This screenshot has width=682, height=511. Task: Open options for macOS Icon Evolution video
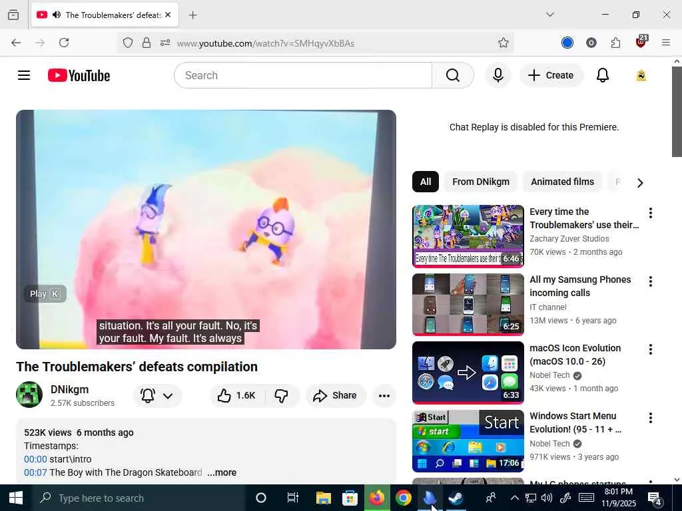[x=650, y=349]
